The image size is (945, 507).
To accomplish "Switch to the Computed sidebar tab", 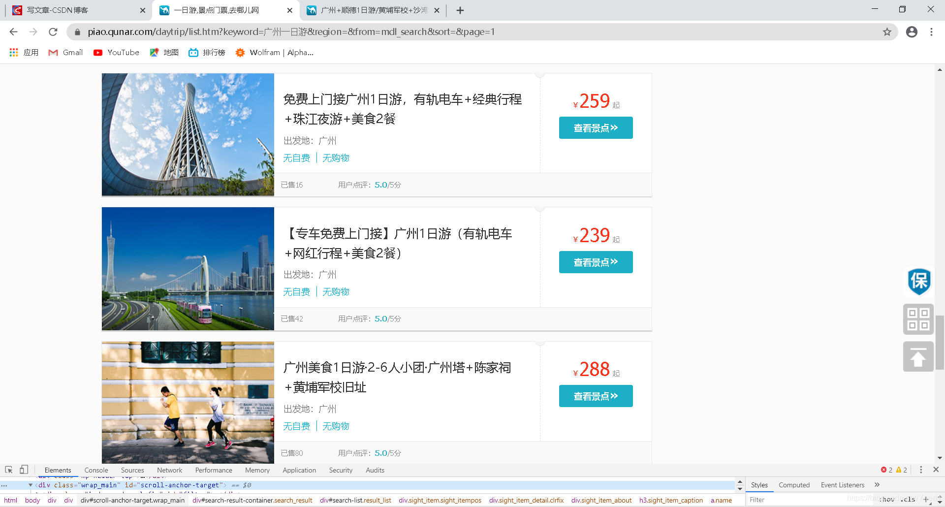I will click(794, 485).
